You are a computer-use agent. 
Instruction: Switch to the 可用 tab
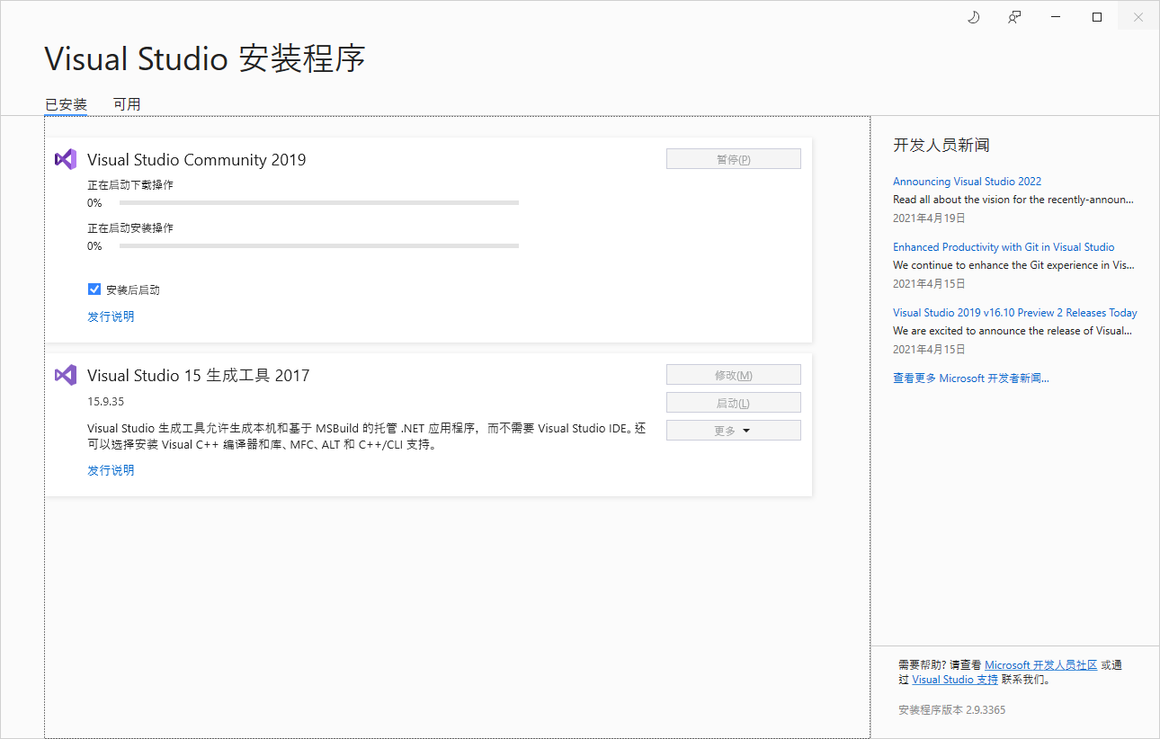127,103
